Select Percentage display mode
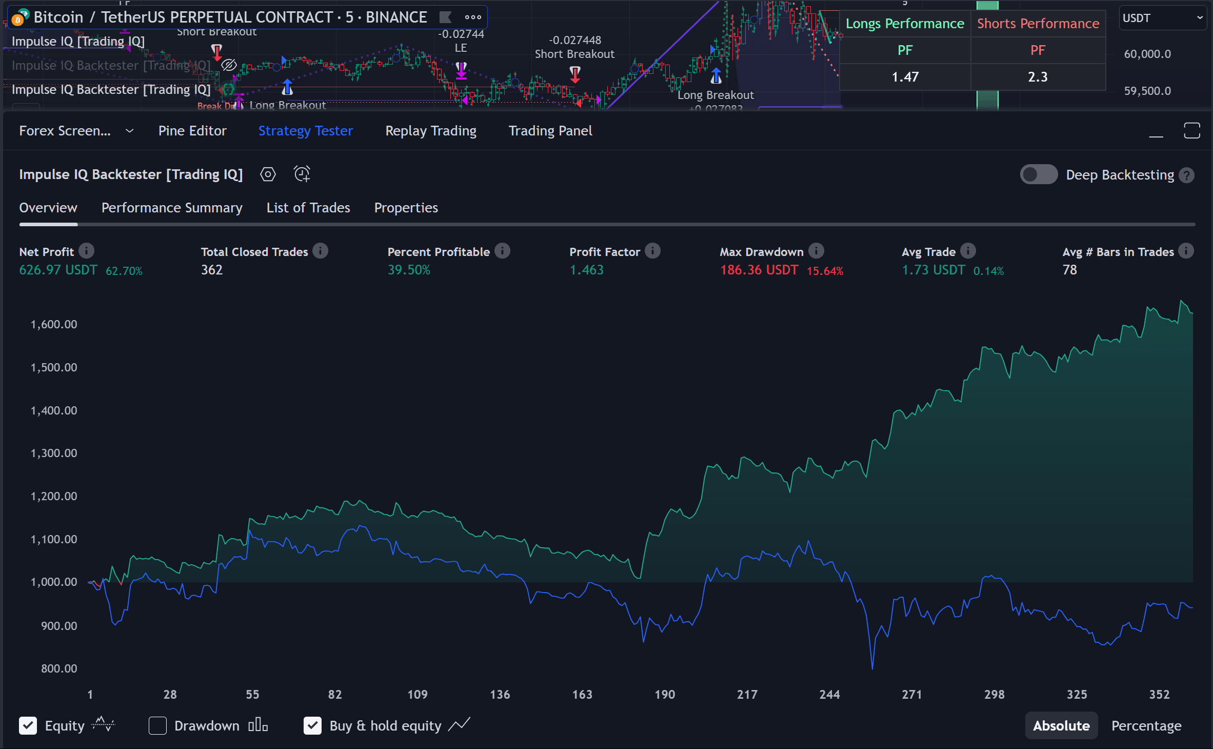This screenshot has width=1213, height=749. (x=1146, y=726)
